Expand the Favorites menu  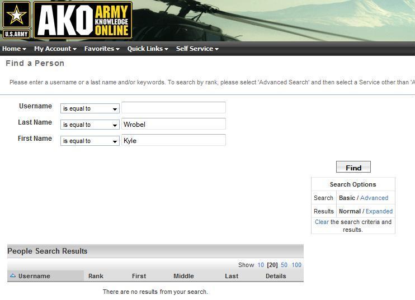tap(102, 49)
